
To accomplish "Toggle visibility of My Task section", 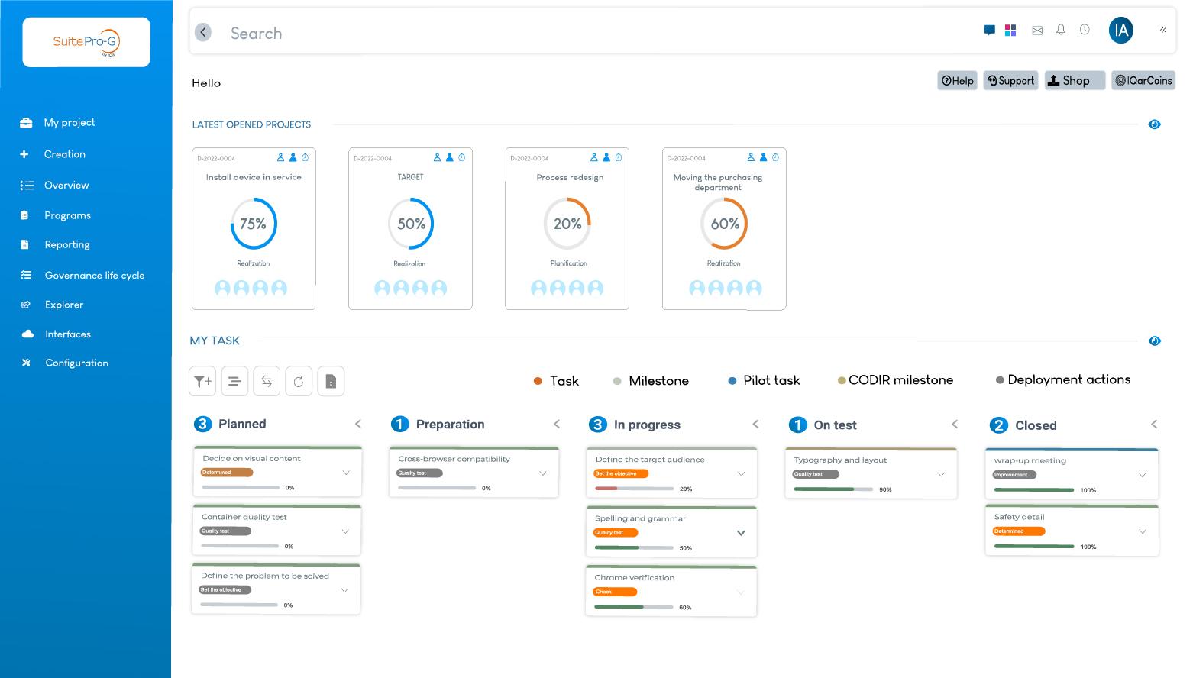I will (x=1154, y=341).
